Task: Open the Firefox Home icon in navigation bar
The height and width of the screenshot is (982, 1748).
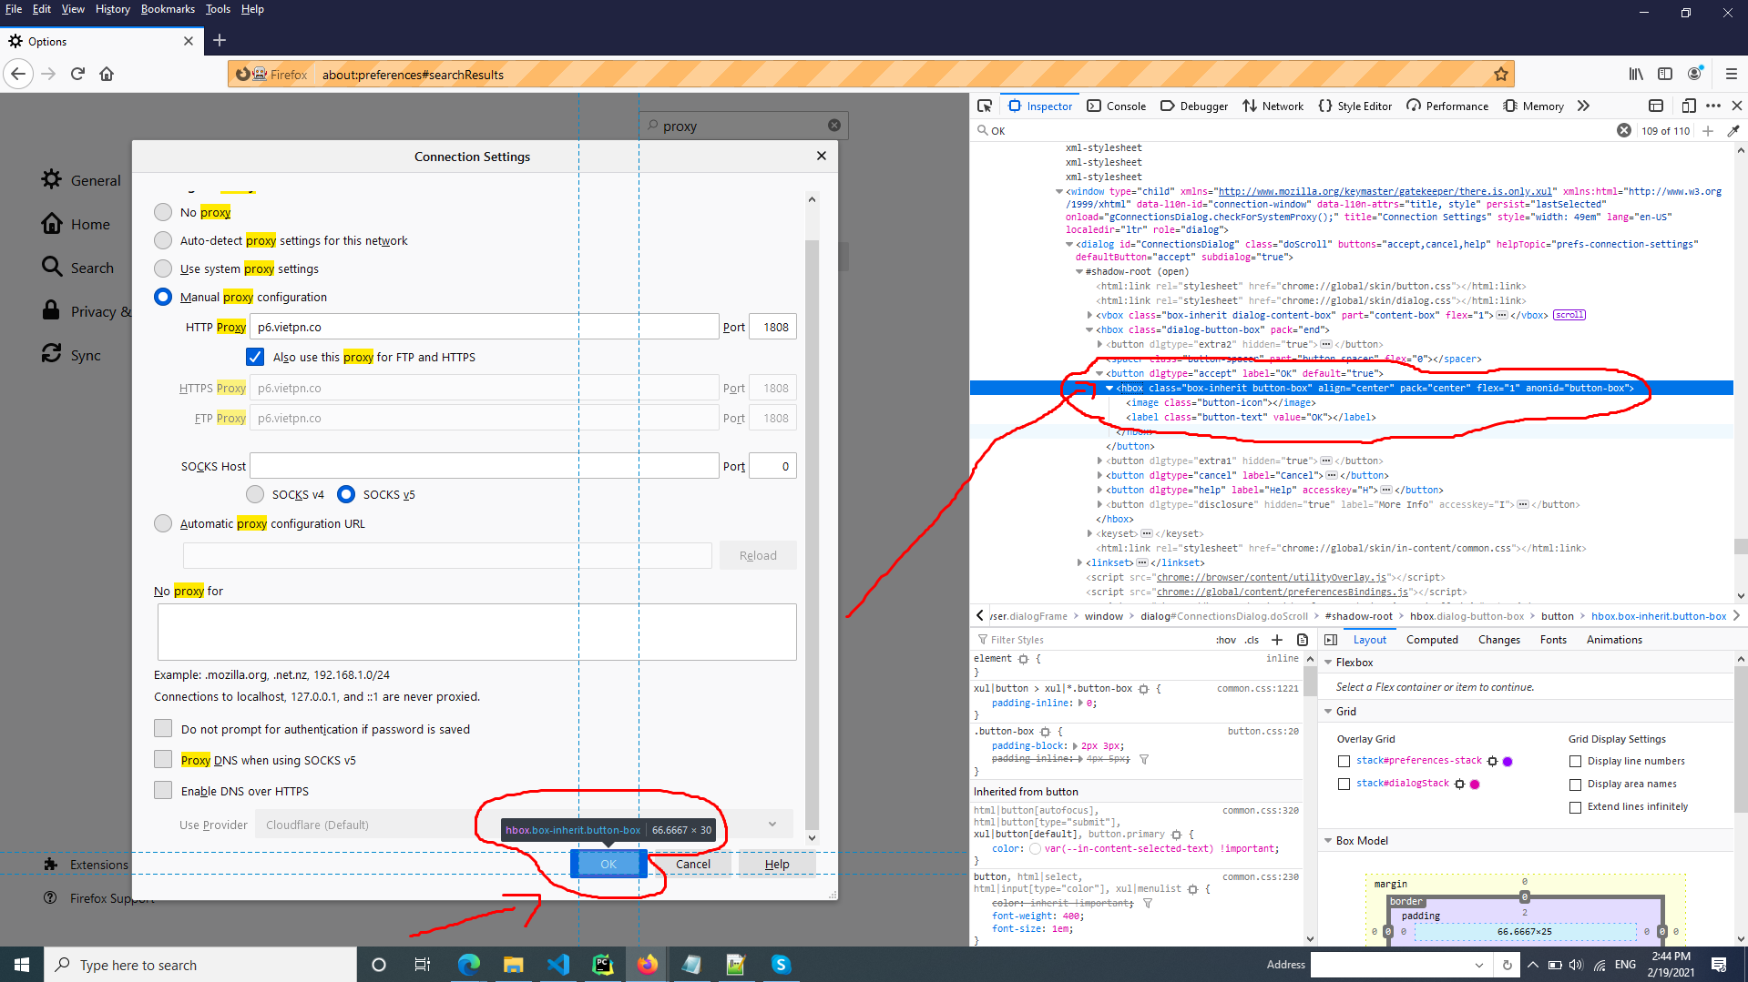Action: point(107,74)
